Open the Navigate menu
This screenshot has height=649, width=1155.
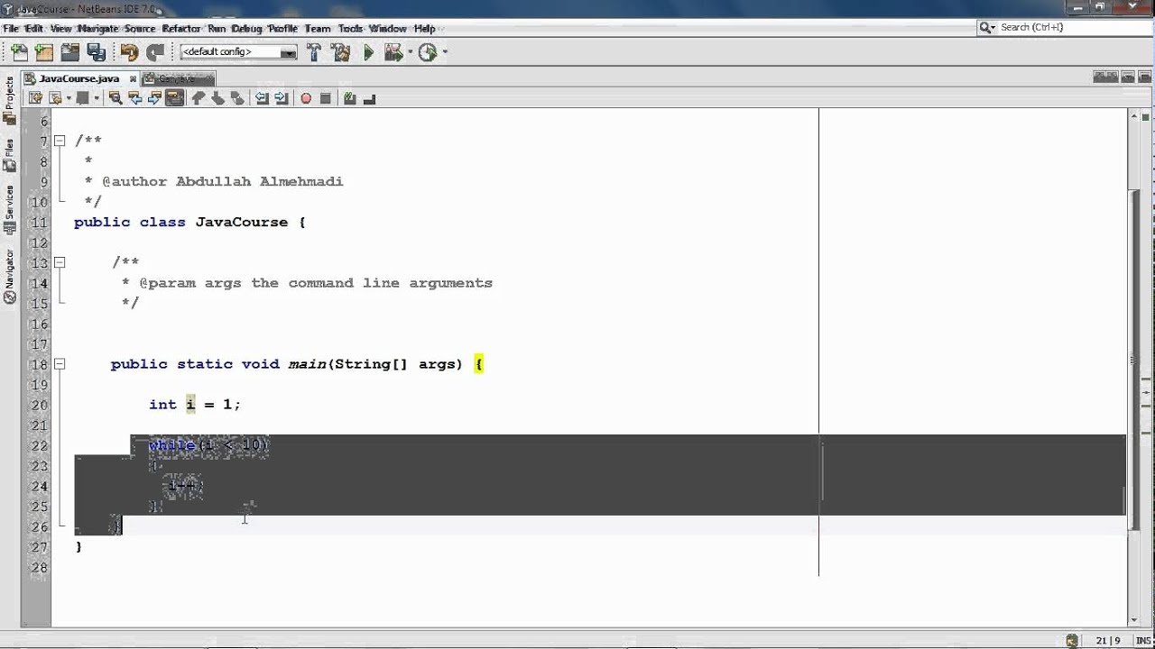pos(97,29)
